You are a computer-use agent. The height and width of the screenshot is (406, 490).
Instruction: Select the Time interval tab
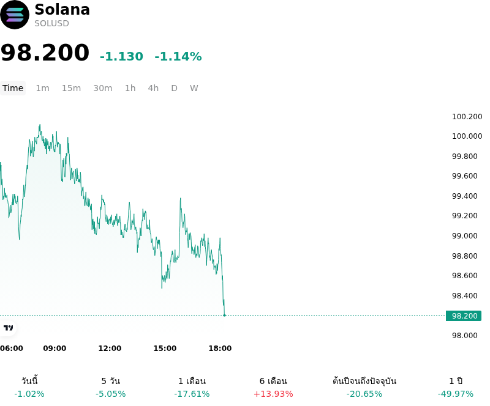pyautogui.click(x=13, y=88)
